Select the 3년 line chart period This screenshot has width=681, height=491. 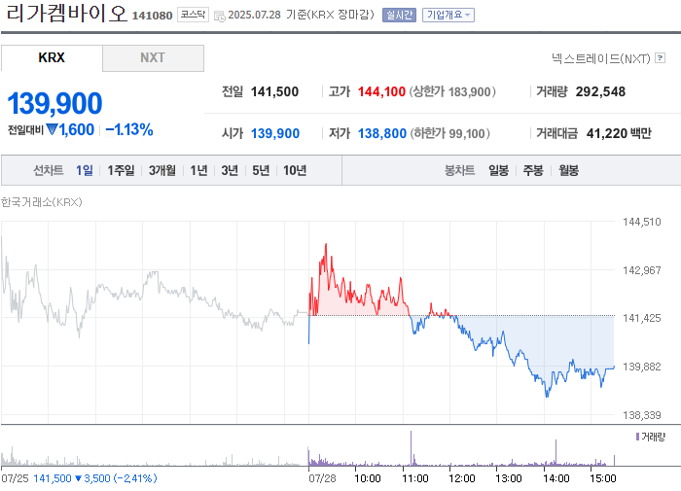(230, 170)
